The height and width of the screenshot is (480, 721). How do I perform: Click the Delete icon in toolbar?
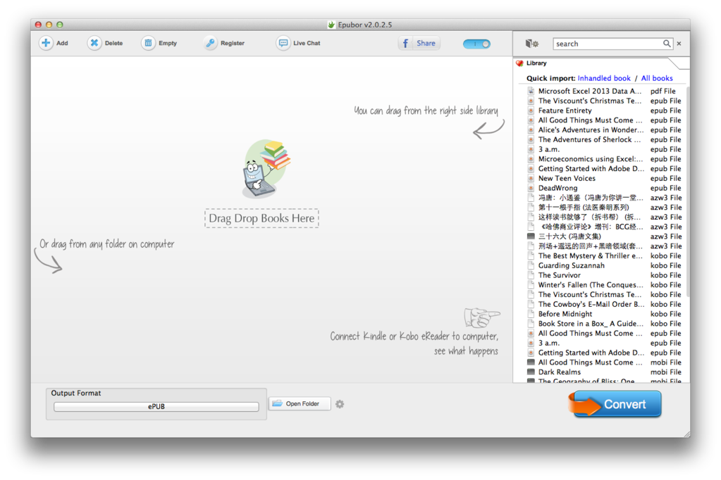(x=94, y=43)
